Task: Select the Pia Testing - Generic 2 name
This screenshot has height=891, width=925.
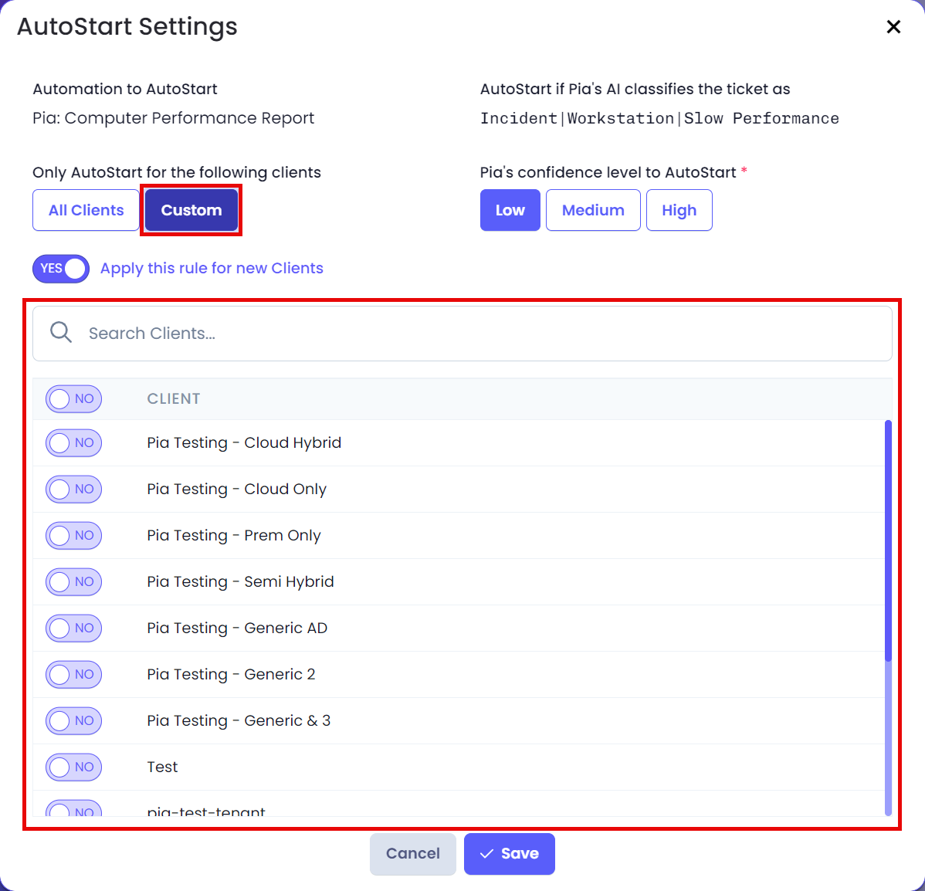Action: pyautogui.click(x=232, y=675)
